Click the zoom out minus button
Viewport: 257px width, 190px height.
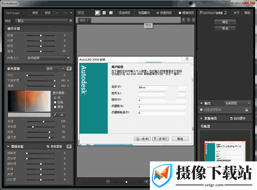point(108,181)
